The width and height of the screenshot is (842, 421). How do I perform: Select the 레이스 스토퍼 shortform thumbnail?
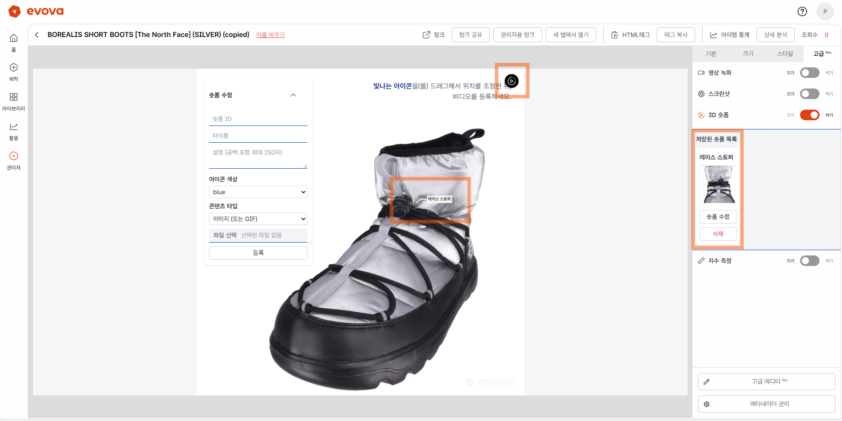719,185
